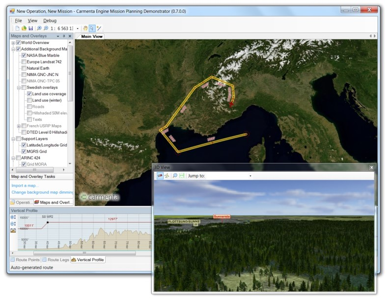This screenshot has width=389, height=299.
Task: Switch to the Route Legs tab
Action: (56, 260)
